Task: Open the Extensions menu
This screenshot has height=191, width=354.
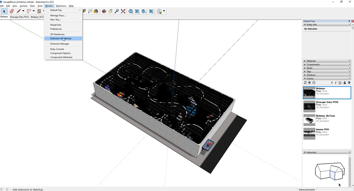Action: (x=61, y=6)
